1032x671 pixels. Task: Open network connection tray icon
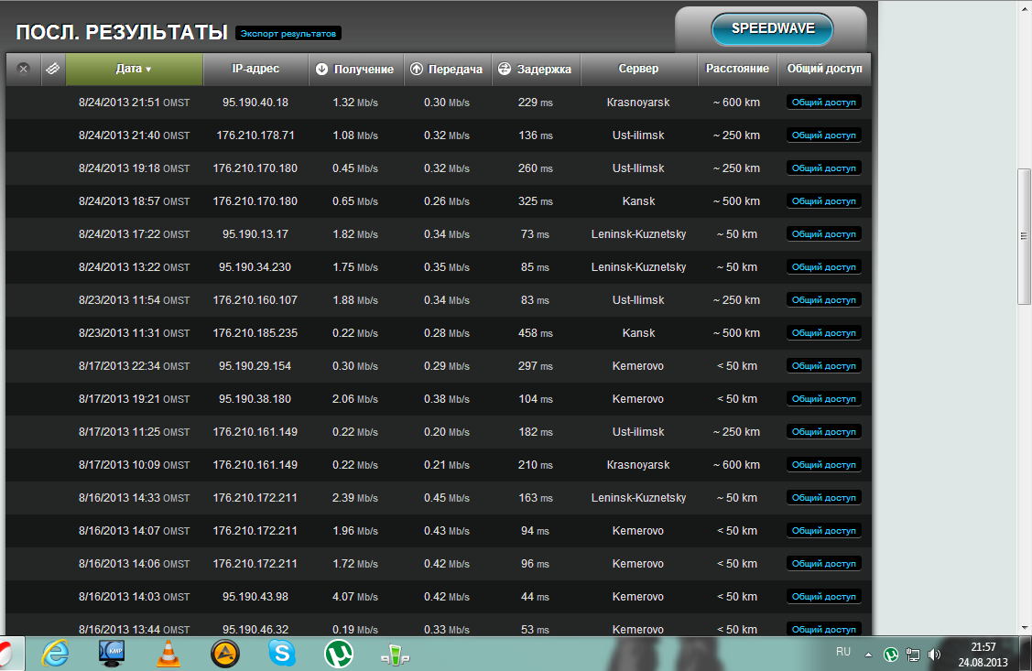[x=913, y=655]
